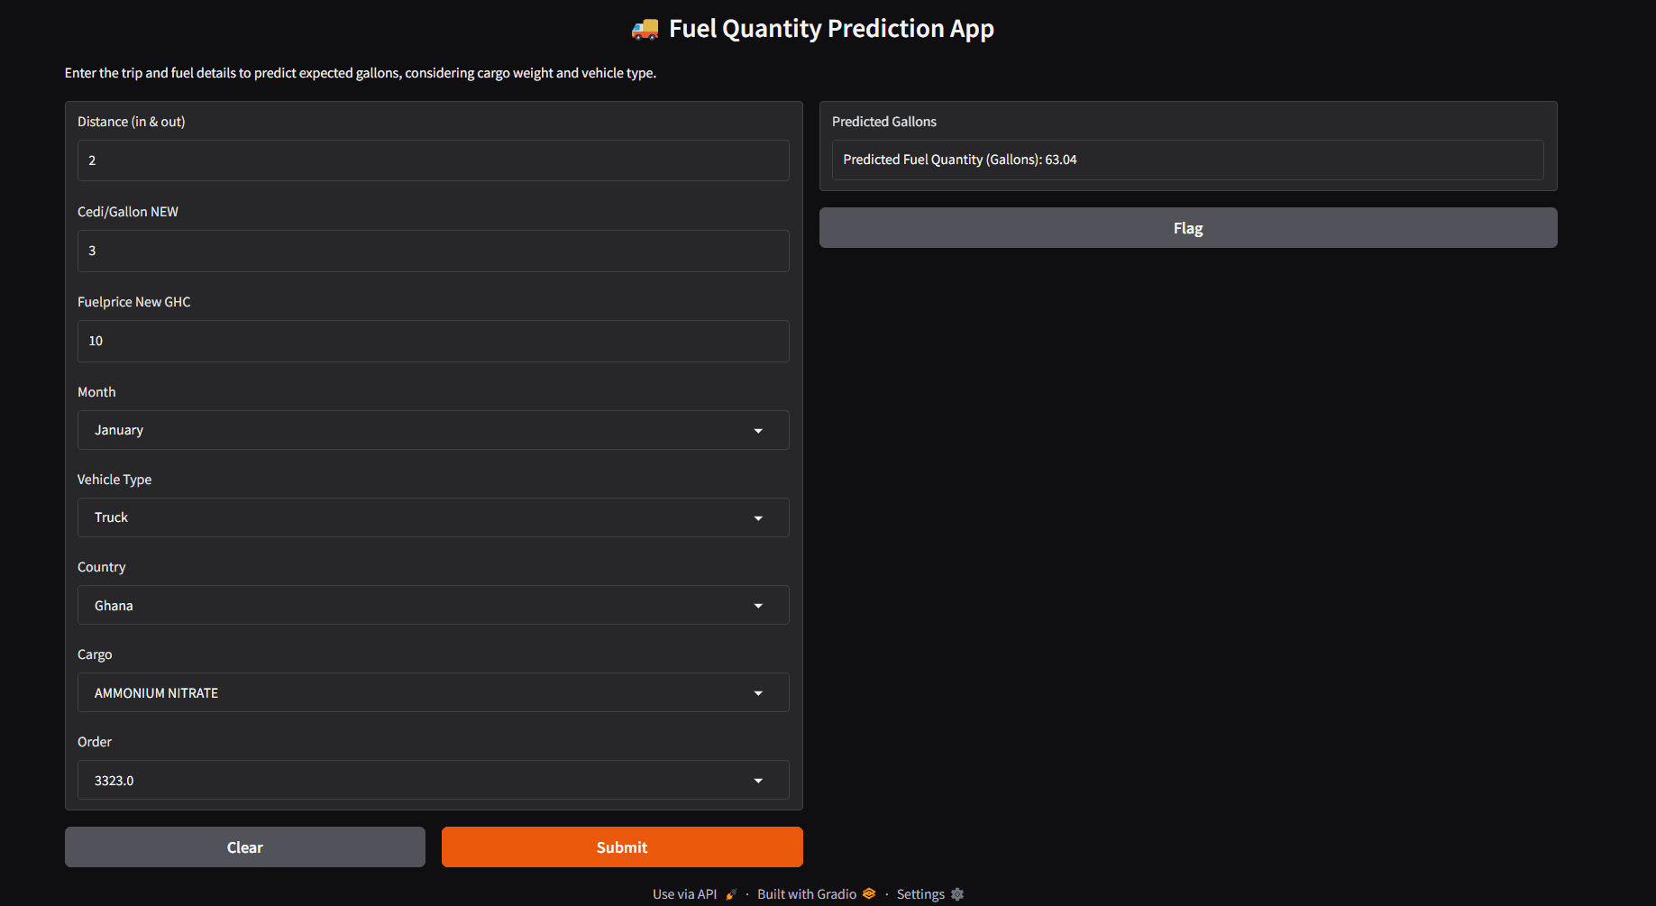Click the Month field label

click(96, 392)
